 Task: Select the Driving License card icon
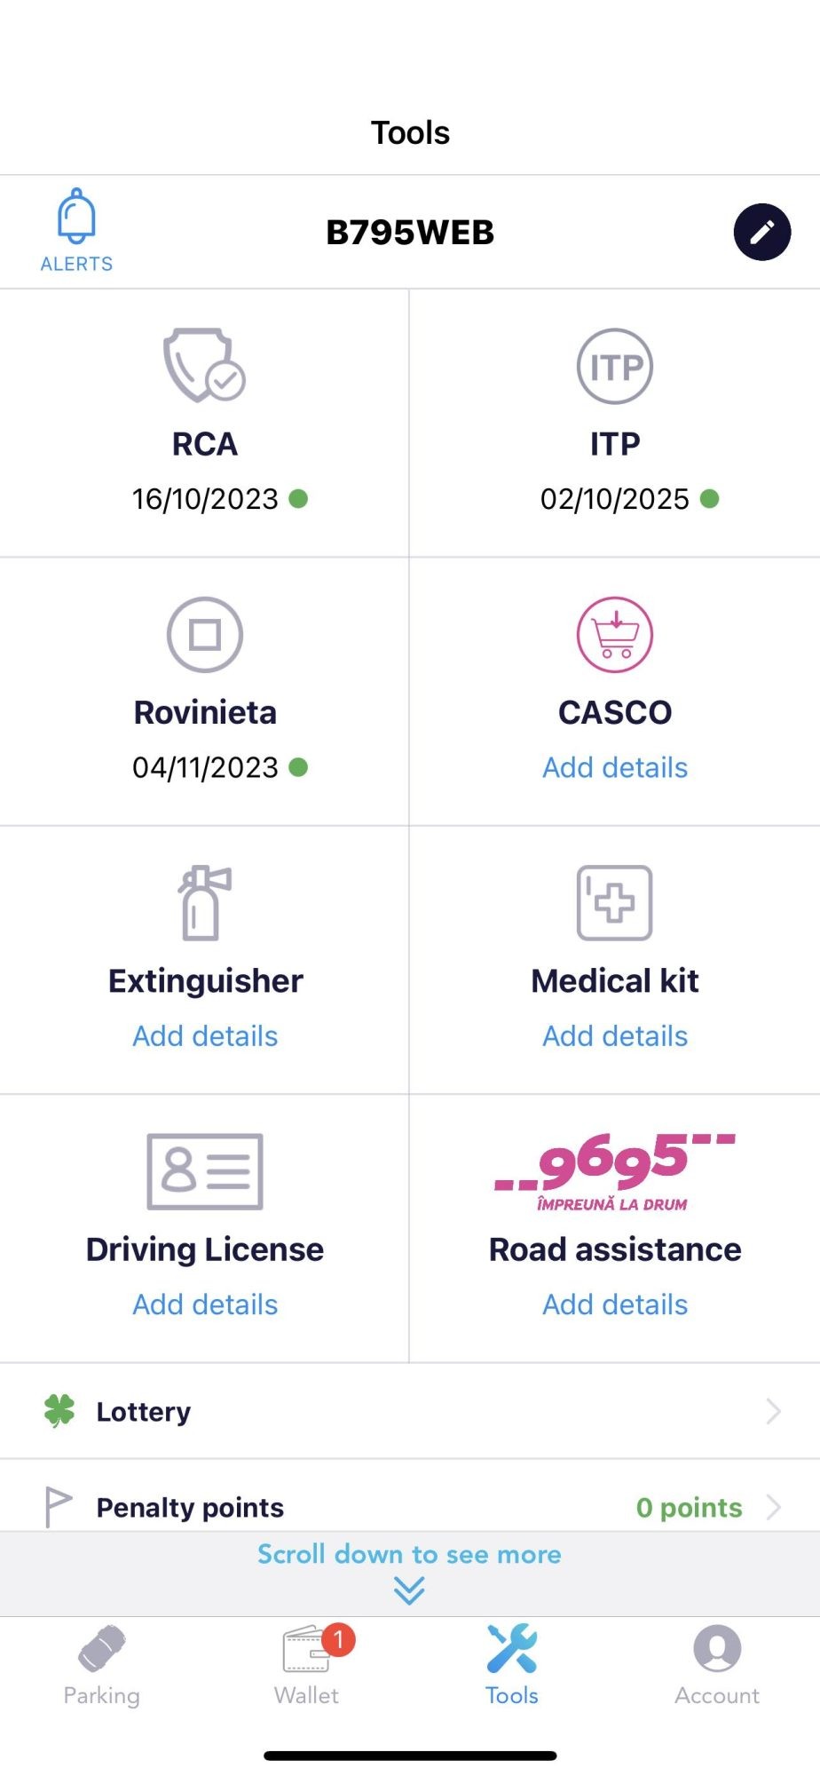[205, 1171]
